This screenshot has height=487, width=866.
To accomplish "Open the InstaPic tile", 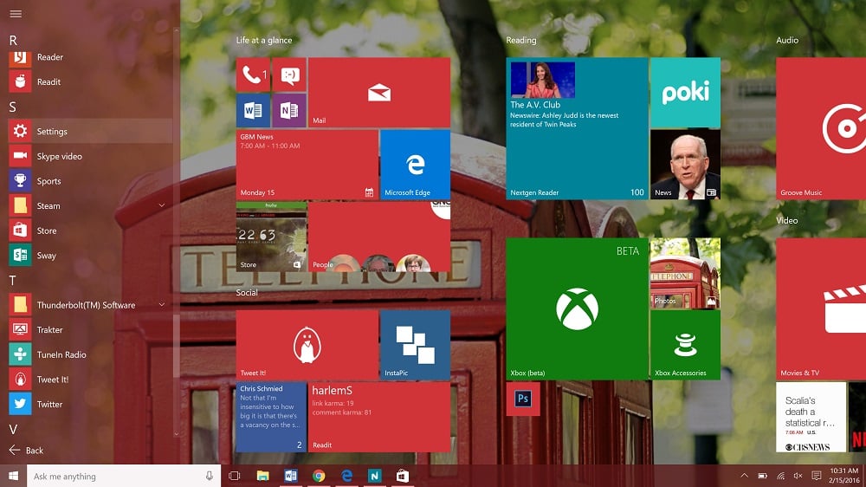I will click(x=416, y=345).
